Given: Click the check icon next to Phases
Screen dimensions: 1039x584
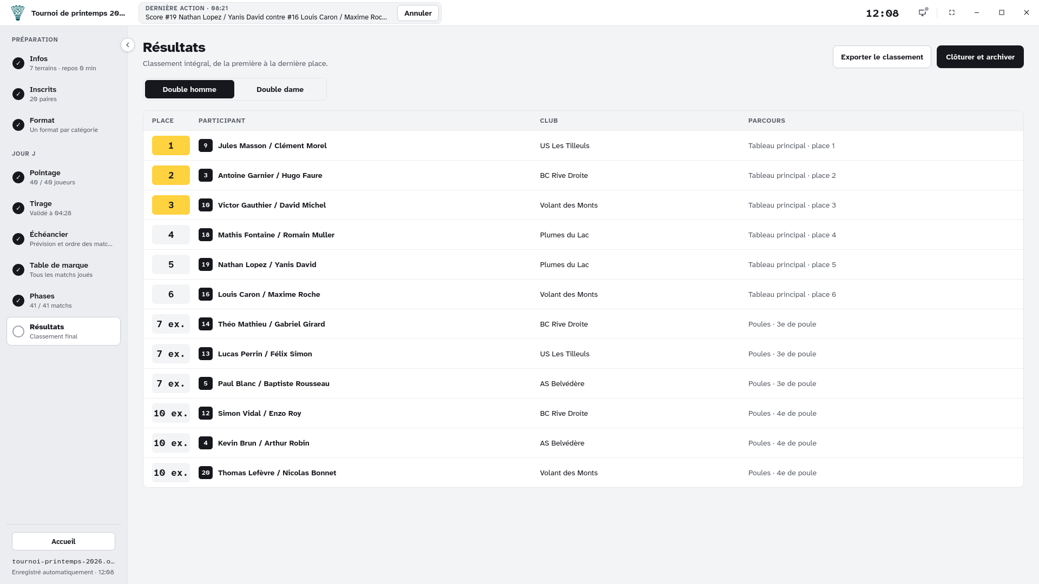Looking at the screenshot, I should coord(18,301).
